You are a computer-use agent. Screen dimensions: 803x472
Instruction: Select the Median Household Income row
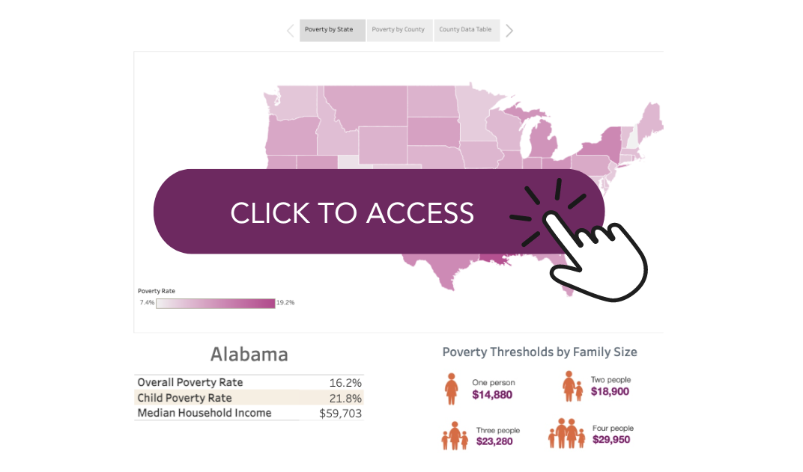coord(249,413)
